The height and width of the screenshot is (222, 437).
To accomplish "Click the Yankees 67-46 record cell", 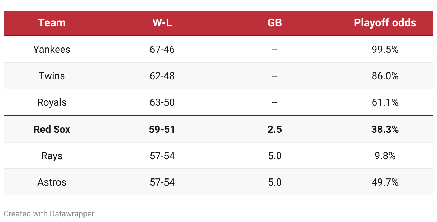I will 162,49.
